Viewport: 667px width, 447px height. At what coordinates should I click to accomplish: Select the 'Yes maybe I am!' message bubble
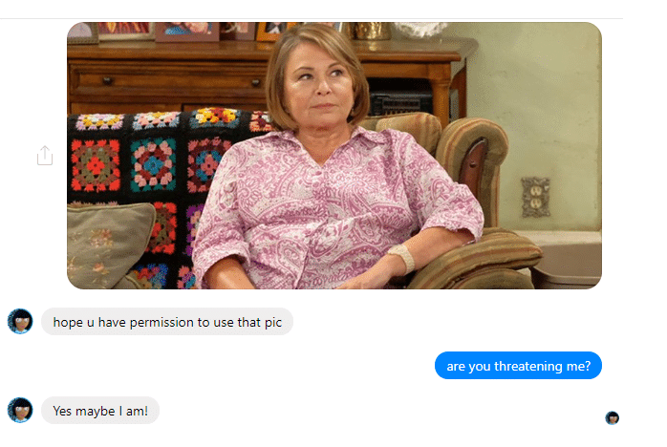click(x=100, y=411)
